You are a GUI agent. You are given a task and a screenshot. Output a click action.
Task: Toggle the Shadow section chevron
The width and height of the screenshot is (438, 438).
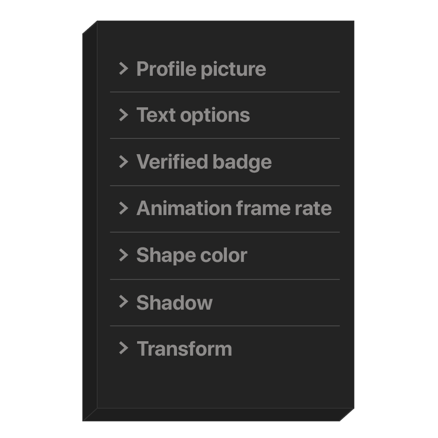[x=124, y=302]
